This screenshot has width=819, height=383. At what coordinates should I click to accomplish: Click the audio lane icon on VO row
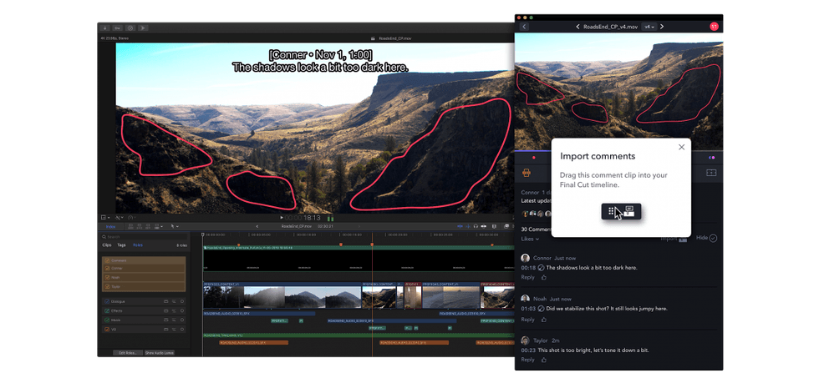click(166, 330)
